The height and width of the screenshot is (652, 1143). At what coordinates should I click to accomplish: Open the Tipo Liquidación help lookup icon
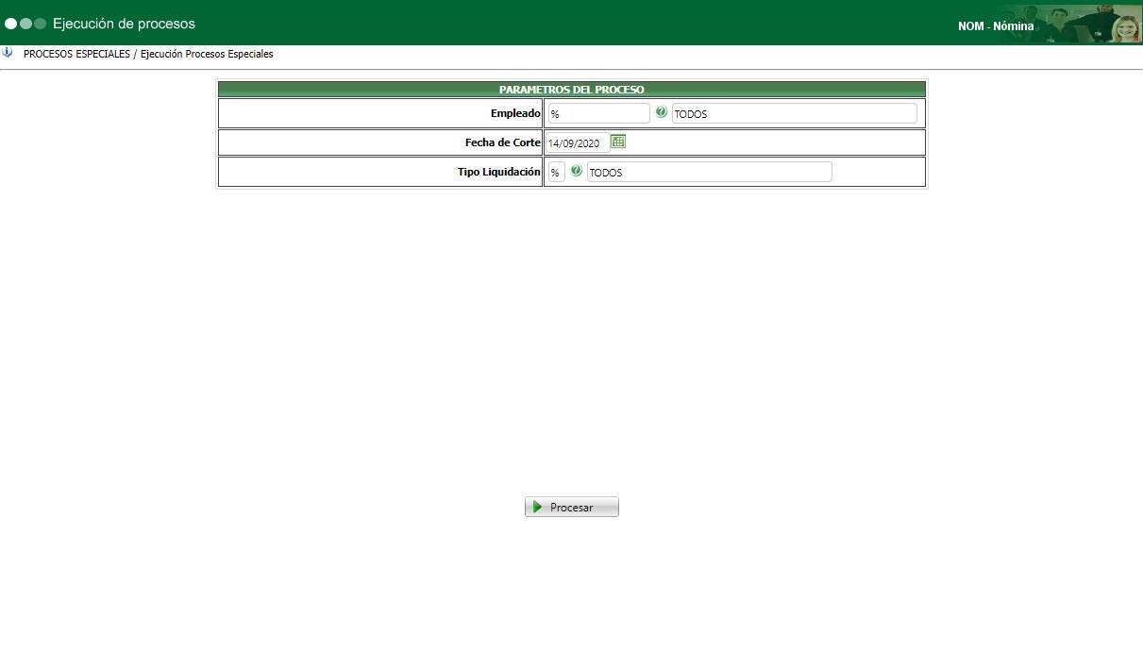tap(576, 171)
